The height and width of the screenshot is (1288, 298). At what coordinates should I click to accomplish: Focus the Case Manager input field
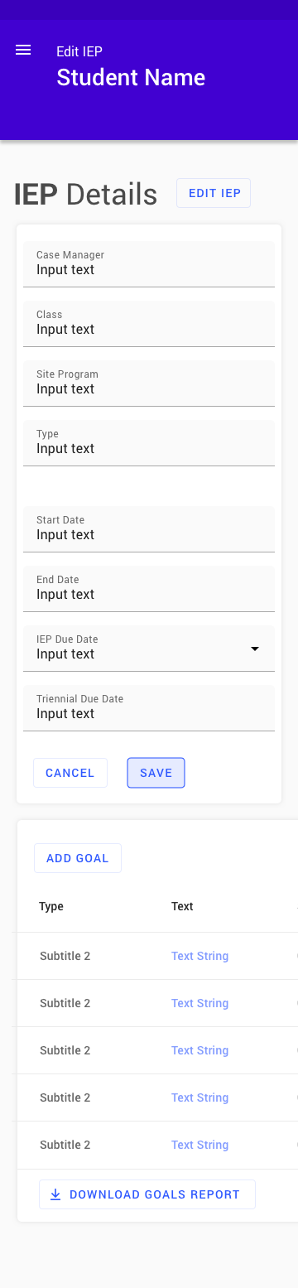click(149, 264)
